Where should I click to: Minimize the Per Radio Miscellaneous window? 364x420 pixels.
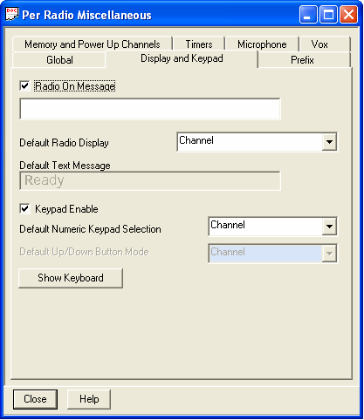308,14
